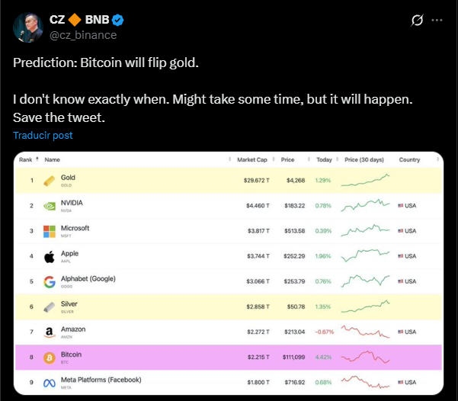Viewport: 458px width, 401px height.
Task: Click the Microsoft logo icon
Action: click(x=50, y=231)
